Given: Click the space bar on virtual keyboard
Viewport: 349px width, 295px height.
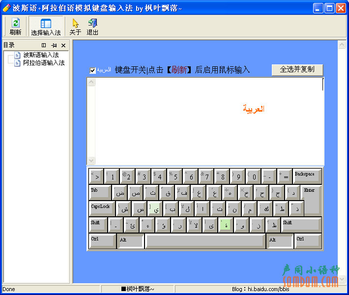Looking at the screenshot, I should pos(205,241).
